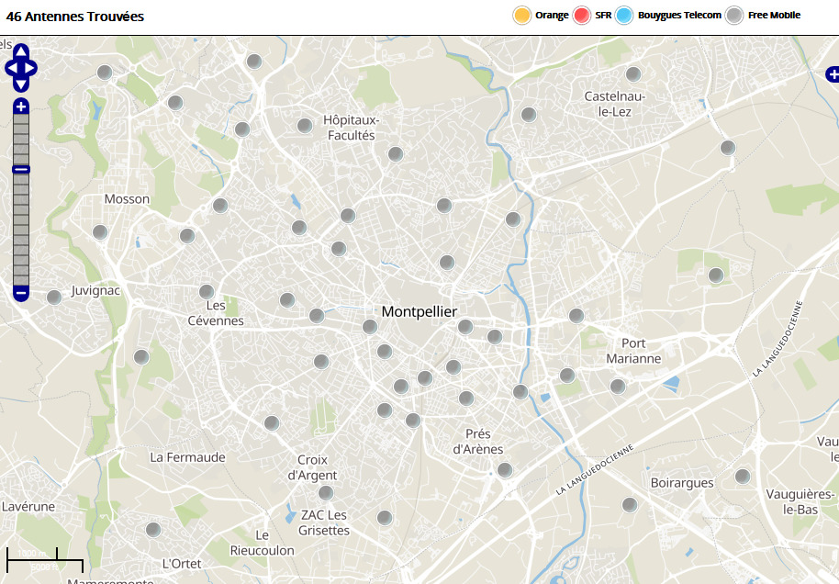The image size is (839, 584).
Task: Pan the map down with the arrow
Action: tap(21, 84)
